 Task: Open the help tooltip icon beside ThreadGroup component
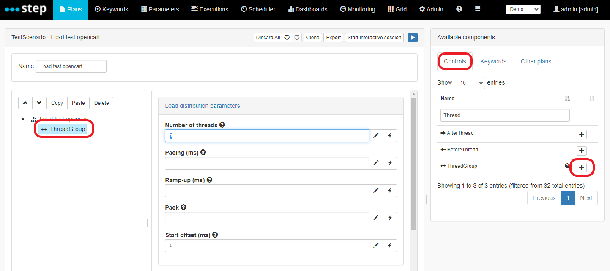(x=567, y=166)
